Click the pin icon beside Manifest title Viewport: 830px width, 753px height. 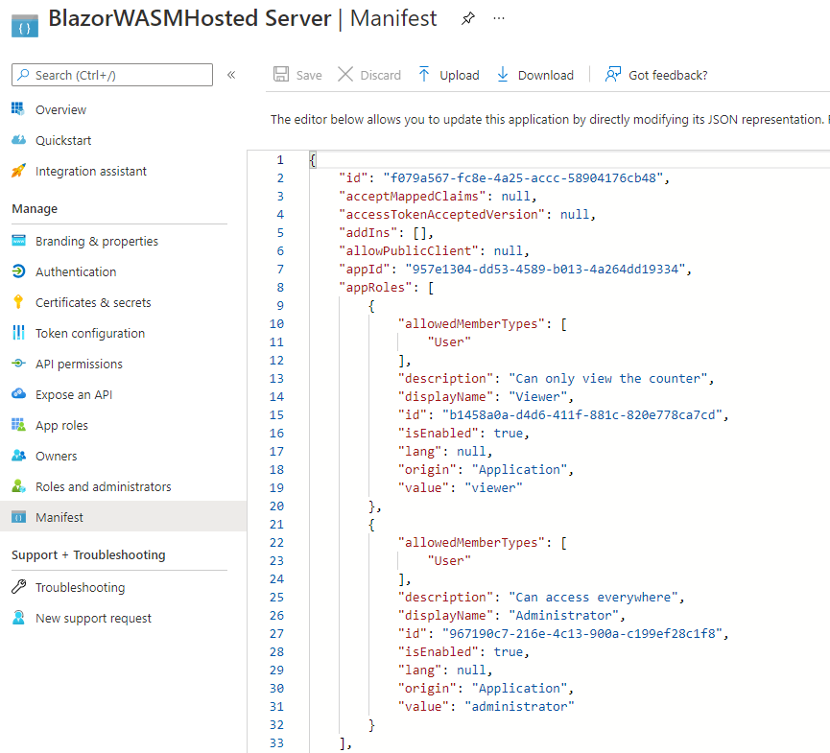[467, 18]
